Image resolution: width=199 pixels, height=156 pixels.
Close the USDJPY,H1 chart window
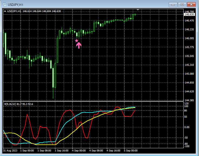[x=191, y=5]
